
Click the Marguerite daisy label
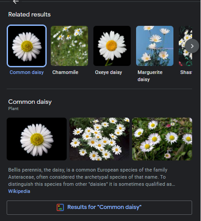(x=150, y=76)
